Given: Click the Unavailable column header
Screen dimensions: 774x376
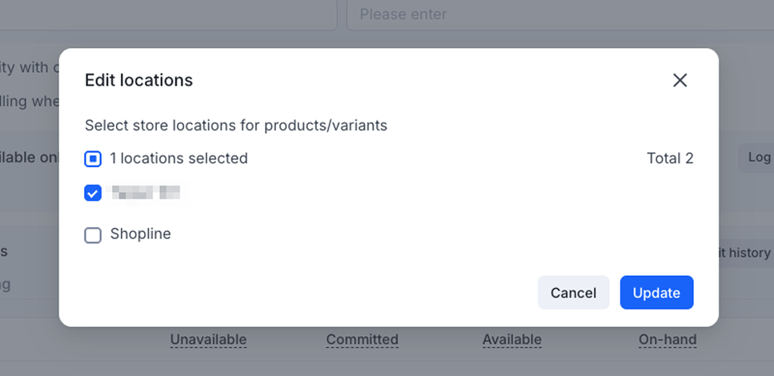Looking at the screenshot, I should click(x=208, y=340).
